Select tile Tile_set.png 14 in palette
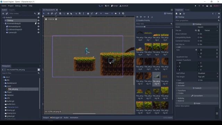 [156, 79]
